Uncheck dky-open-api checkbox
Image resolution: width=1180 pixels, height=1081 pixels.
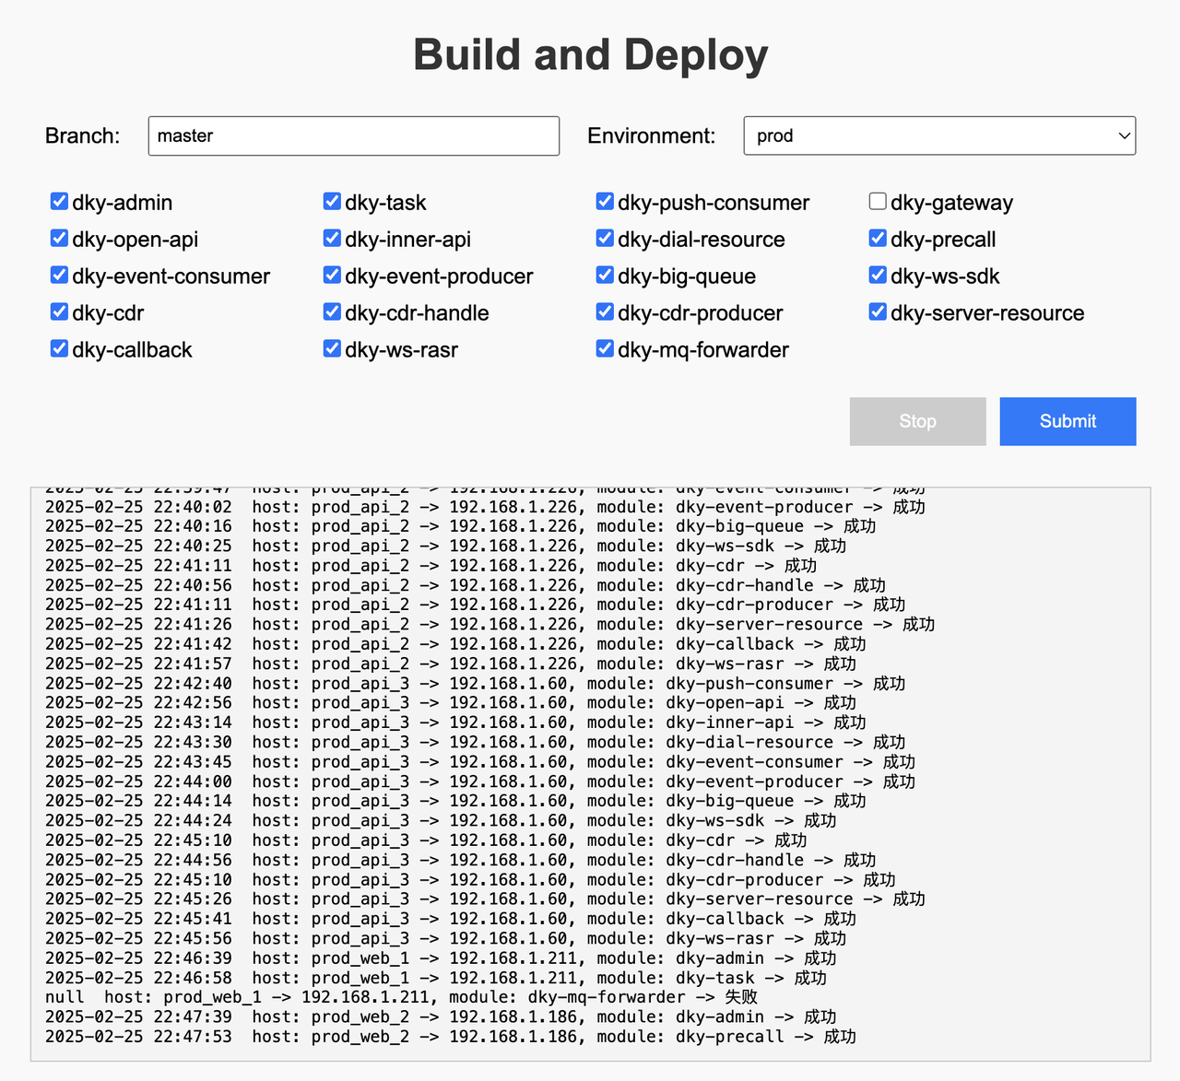pyautogui.click(x=59, y=239)
